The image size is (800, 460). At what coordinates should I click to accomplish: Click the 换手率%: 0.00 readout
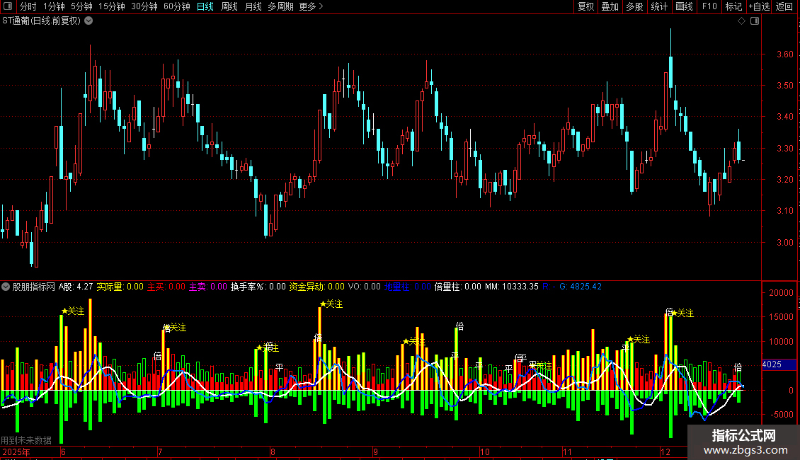click(x=258, y=287)
